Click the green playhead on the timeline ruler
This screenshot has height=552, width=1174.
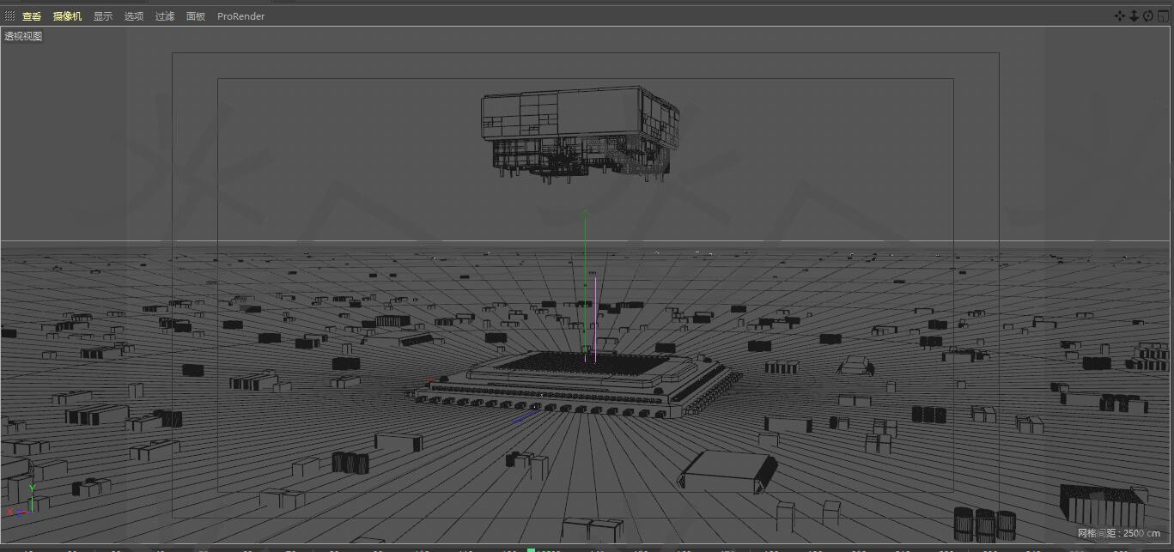(531, 549)
